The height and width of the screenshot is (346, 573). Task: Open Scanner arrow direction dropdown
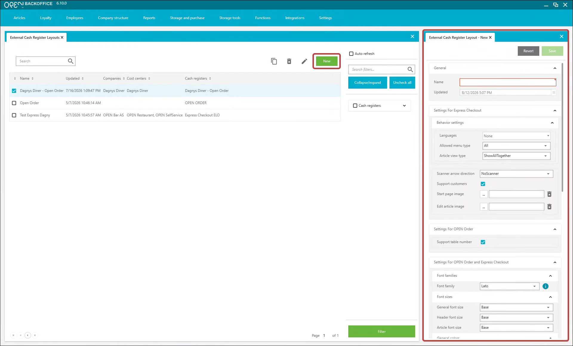(x=516, y=174)
